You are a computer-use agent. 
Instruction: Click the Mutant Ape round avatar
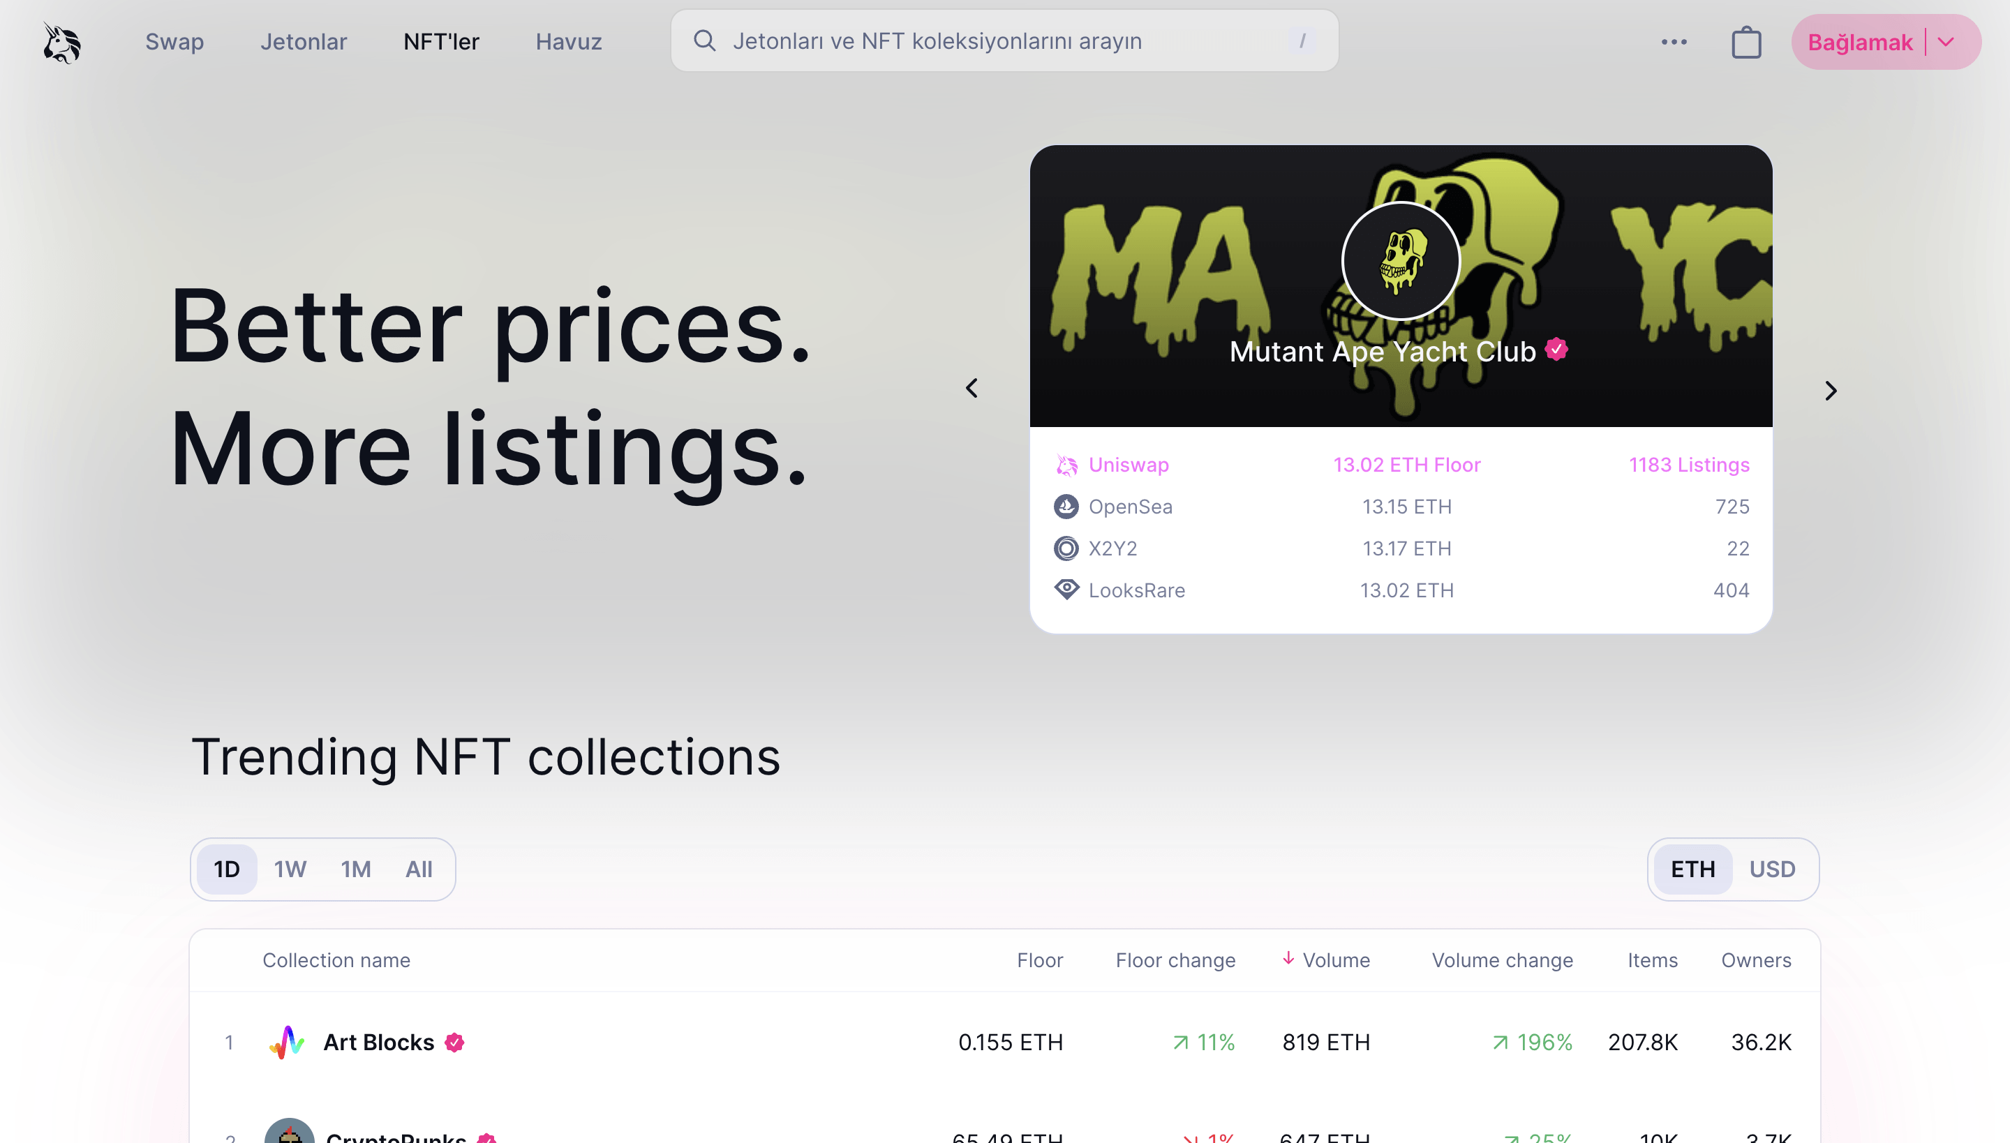tap(1400, 261)
